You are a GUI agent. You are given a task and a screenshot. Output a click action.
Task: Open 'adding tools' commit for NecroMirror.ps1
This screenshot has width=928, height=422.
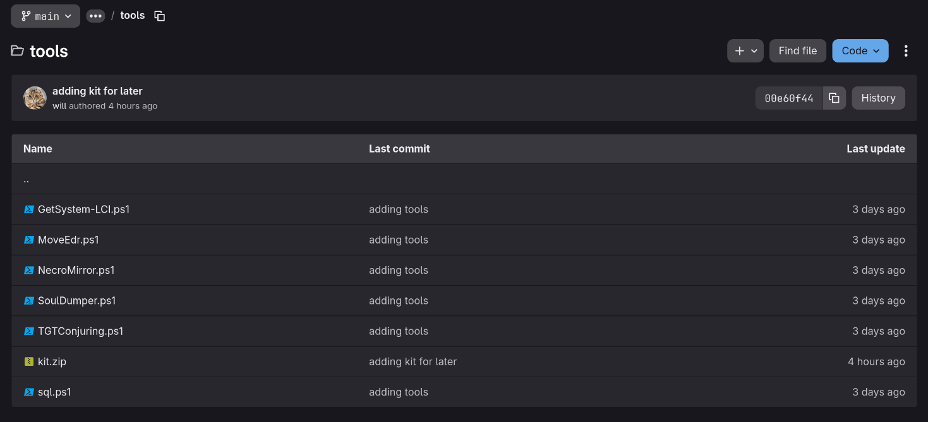point(399,270)
